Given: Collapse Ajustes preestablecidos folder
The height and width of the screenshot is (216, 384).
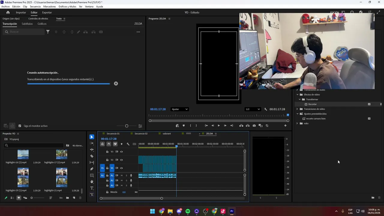Looking at the screenshot, I should pyautogui.click(x=297, y=114).
